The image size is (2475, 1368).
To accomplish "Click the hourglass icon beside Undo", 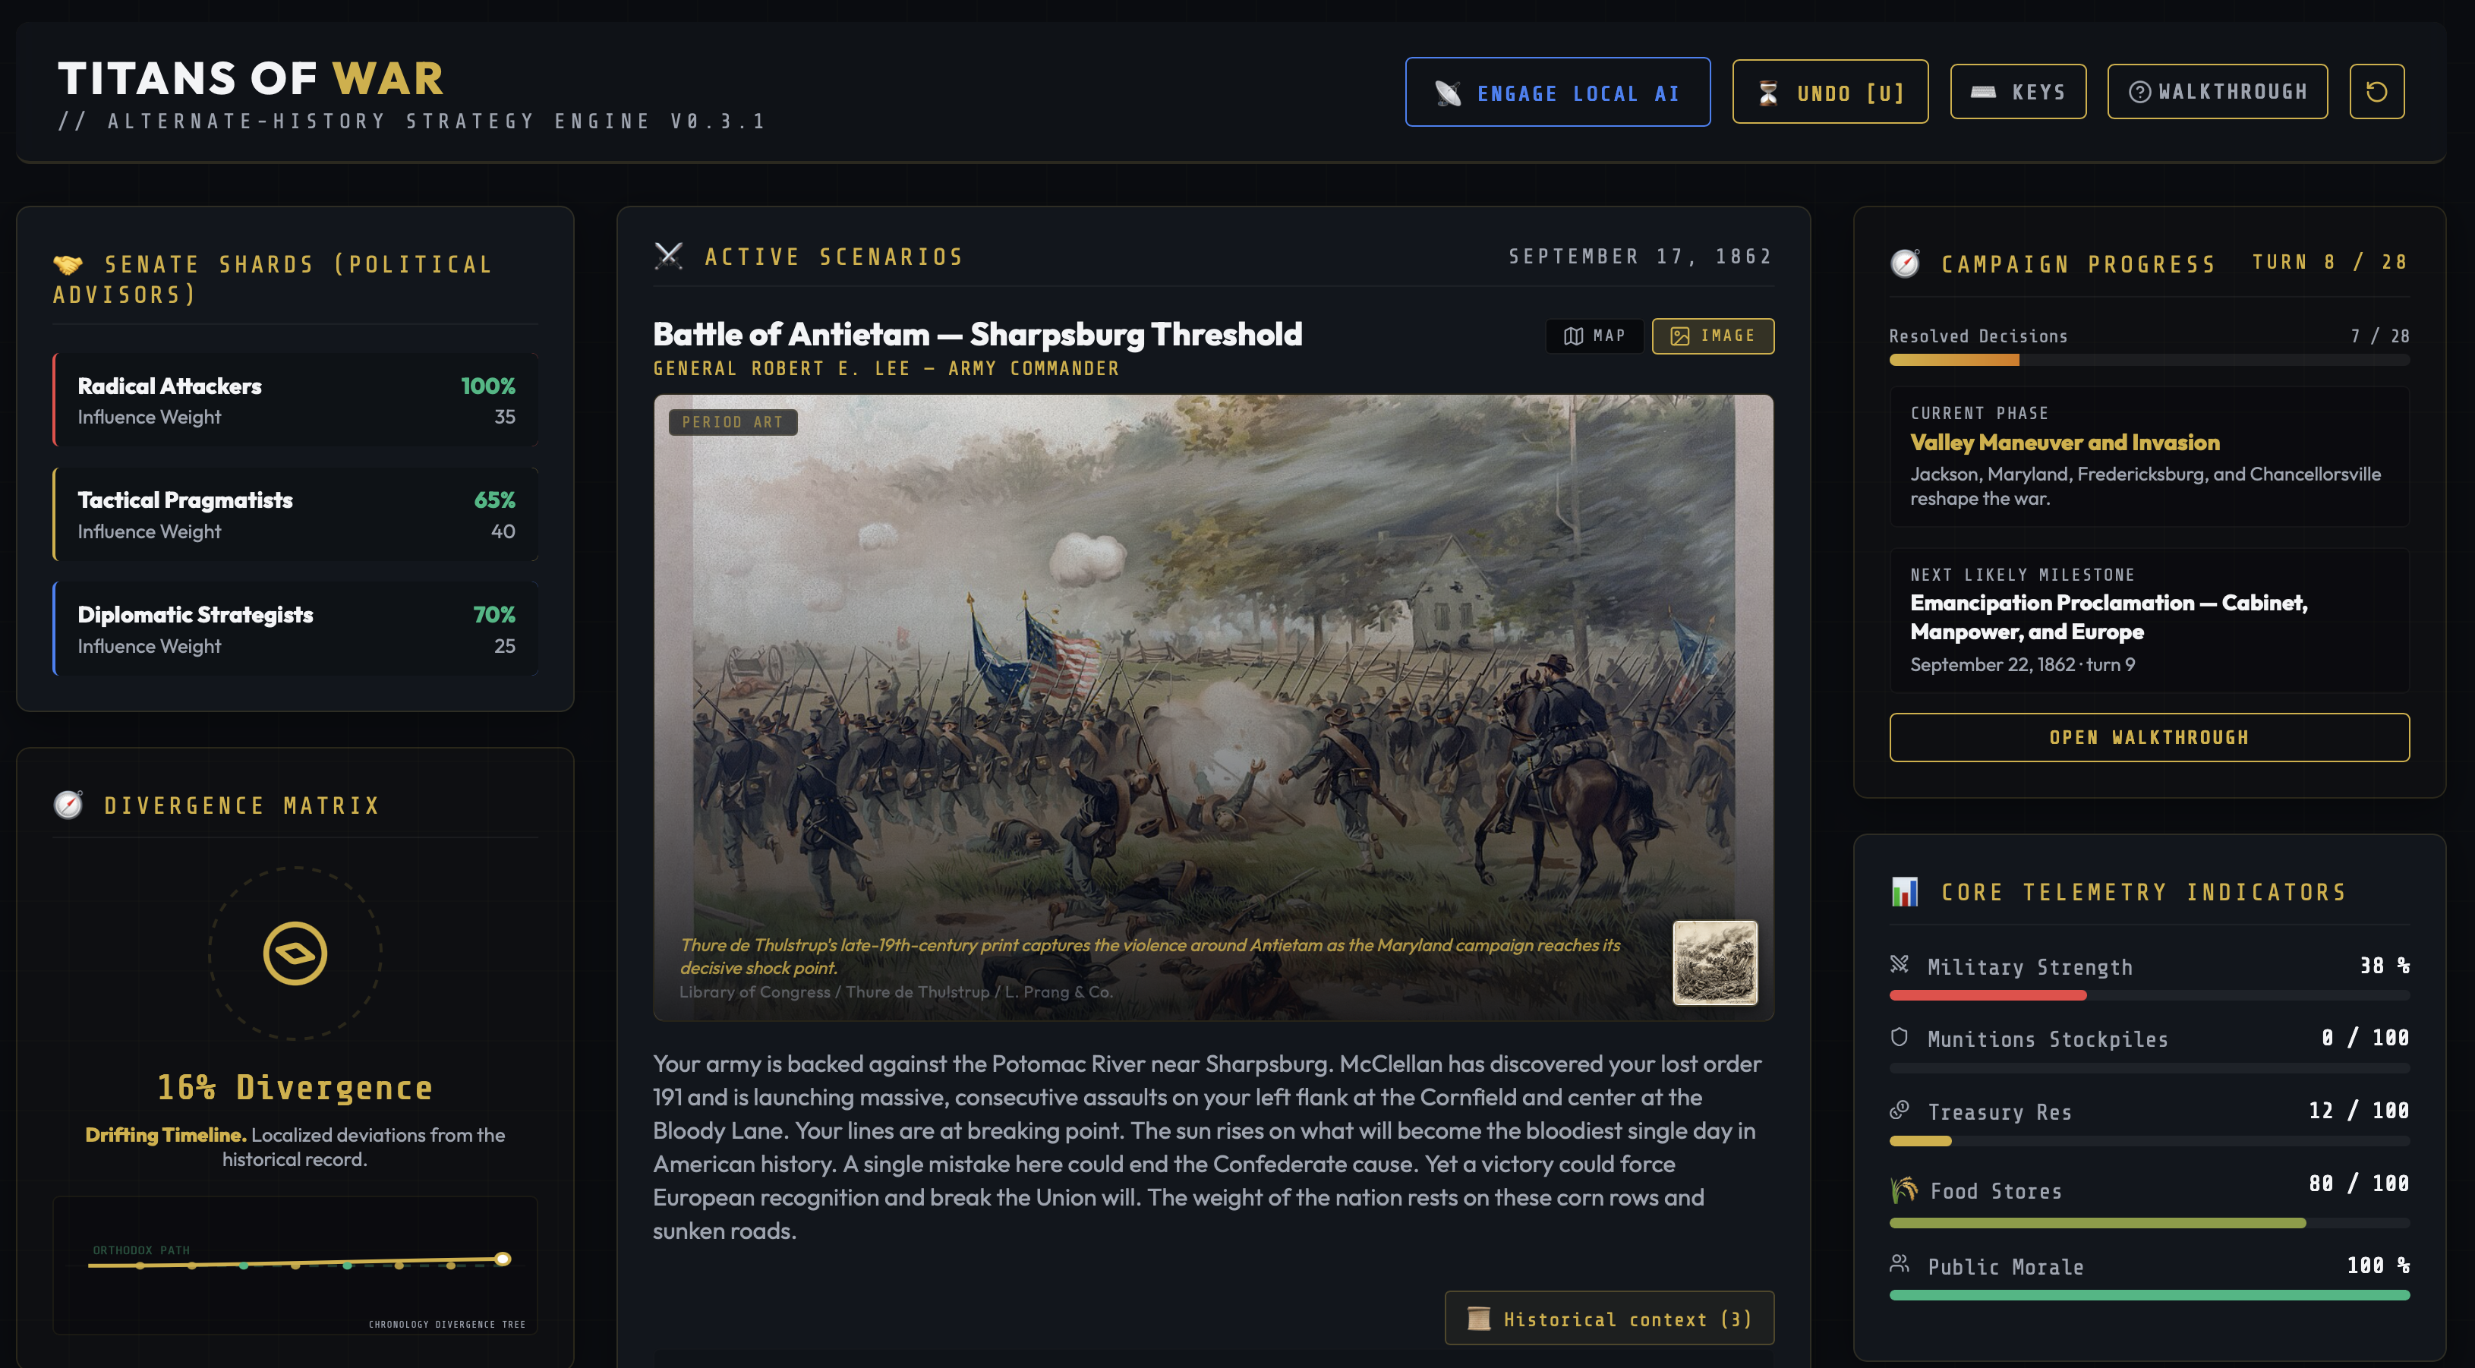I will pos(1768,93).
